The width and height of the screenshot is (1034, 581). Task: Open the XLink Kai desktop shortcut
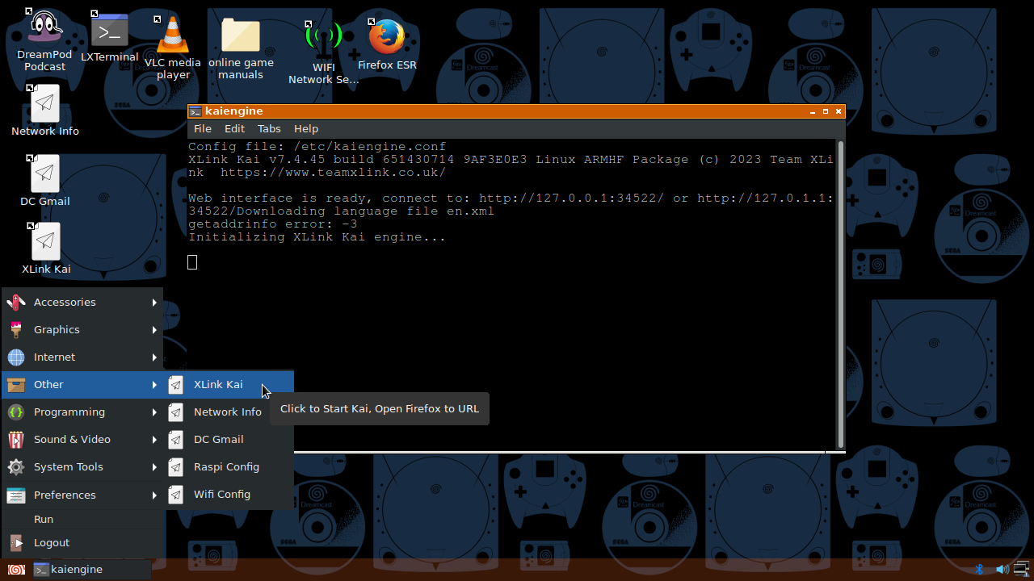[x=46, y=249]
